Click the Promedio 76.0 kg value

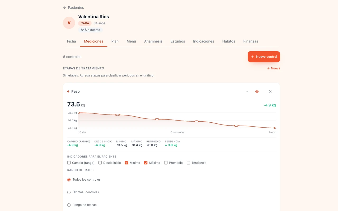(152, 145)
